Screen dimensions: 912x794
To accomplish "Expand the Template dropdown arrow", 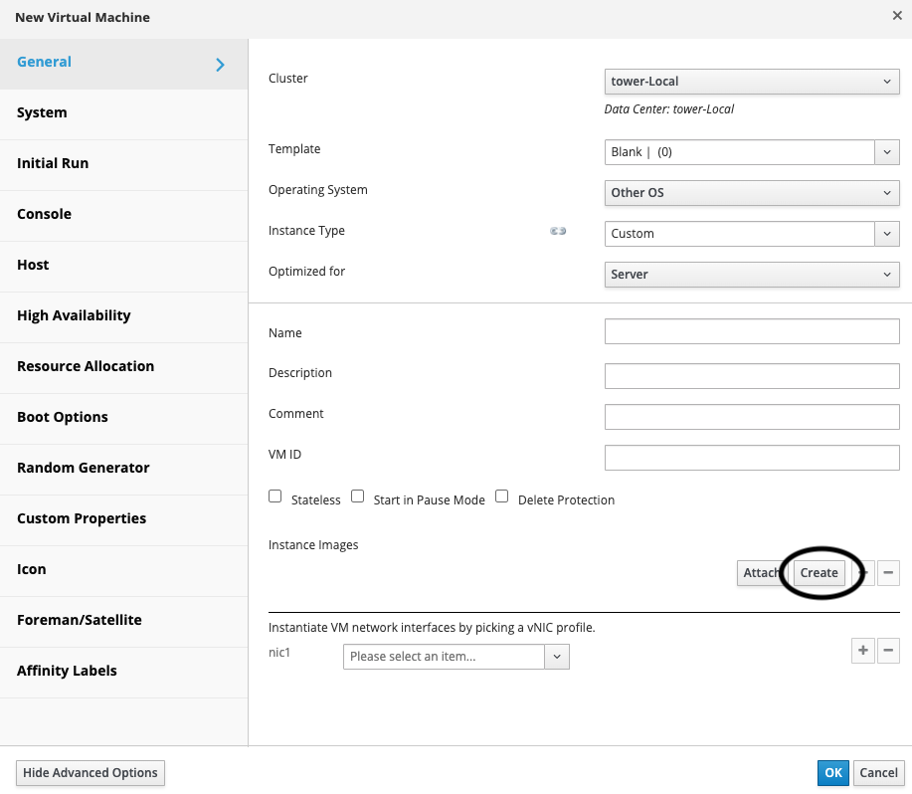I will pyautogui.click(x=886, y=152).
